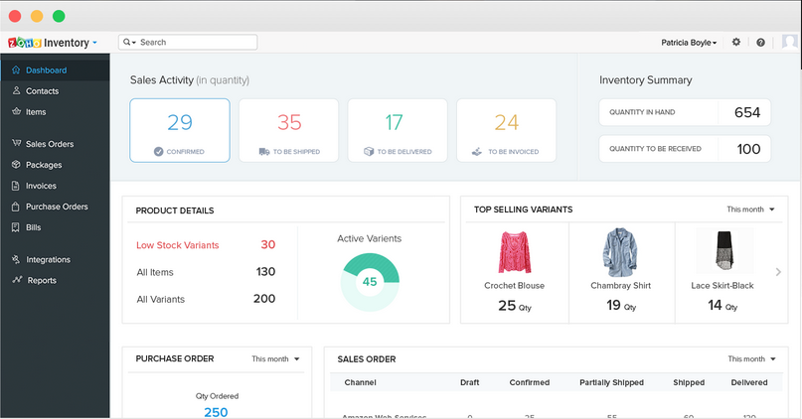802x419 pixels.
Task: Click the macOS green maximize button
Action: pos(59,16)
